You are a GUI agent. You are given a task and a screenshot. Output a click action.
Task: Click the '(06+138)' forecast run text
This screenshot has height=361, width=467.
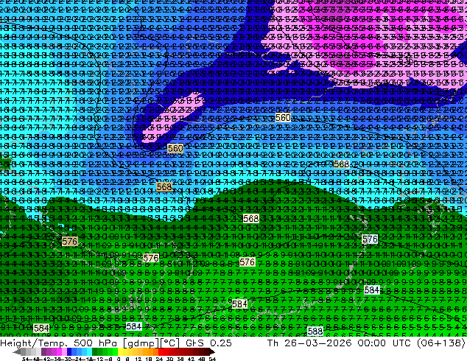coord(441,343)
